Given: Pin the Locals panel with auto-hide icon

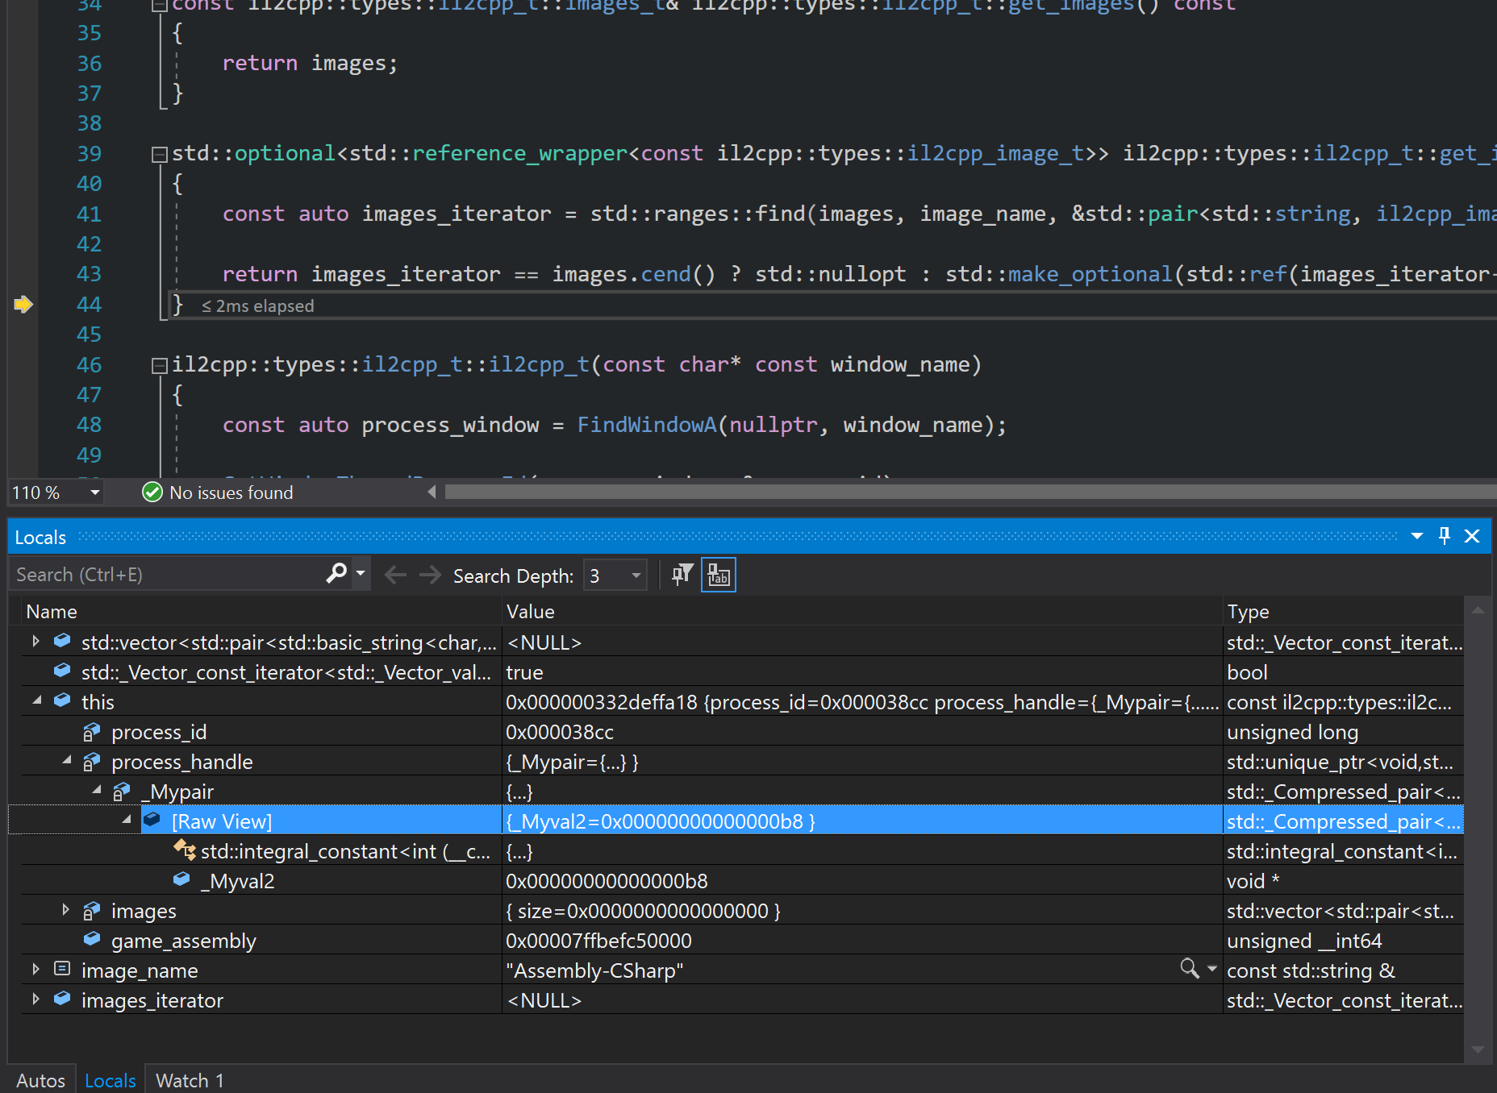Looking at the screenshot, I should (x=1445, y=536).
